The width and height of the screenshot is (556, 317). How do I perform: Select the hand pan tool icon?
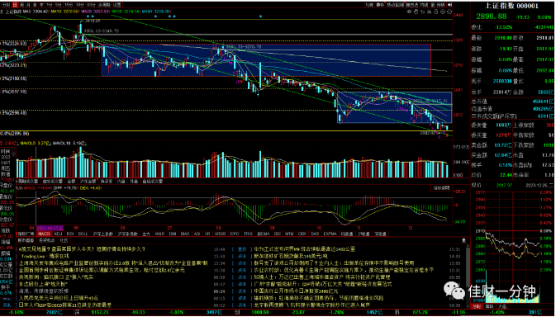point(416,12)
